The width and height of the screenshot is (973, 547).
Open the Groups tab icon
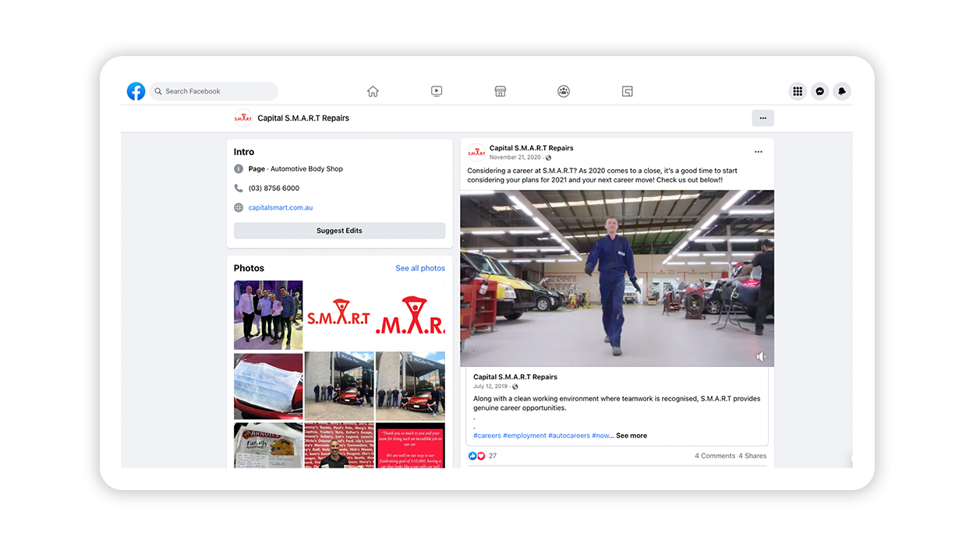(564, 91)
